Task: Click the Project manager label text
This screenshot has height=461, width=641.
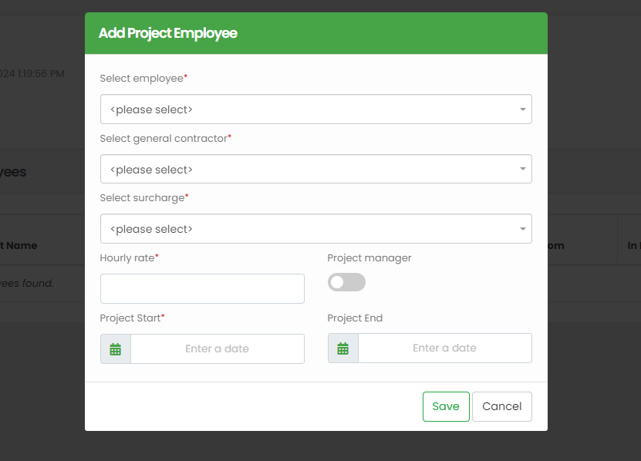Action: (369, 258)
